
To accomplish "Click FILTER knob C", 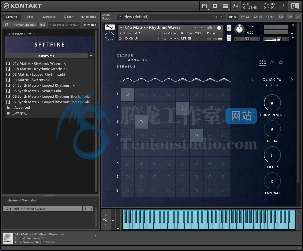I will pyautogui.click(x=272, y=155).
